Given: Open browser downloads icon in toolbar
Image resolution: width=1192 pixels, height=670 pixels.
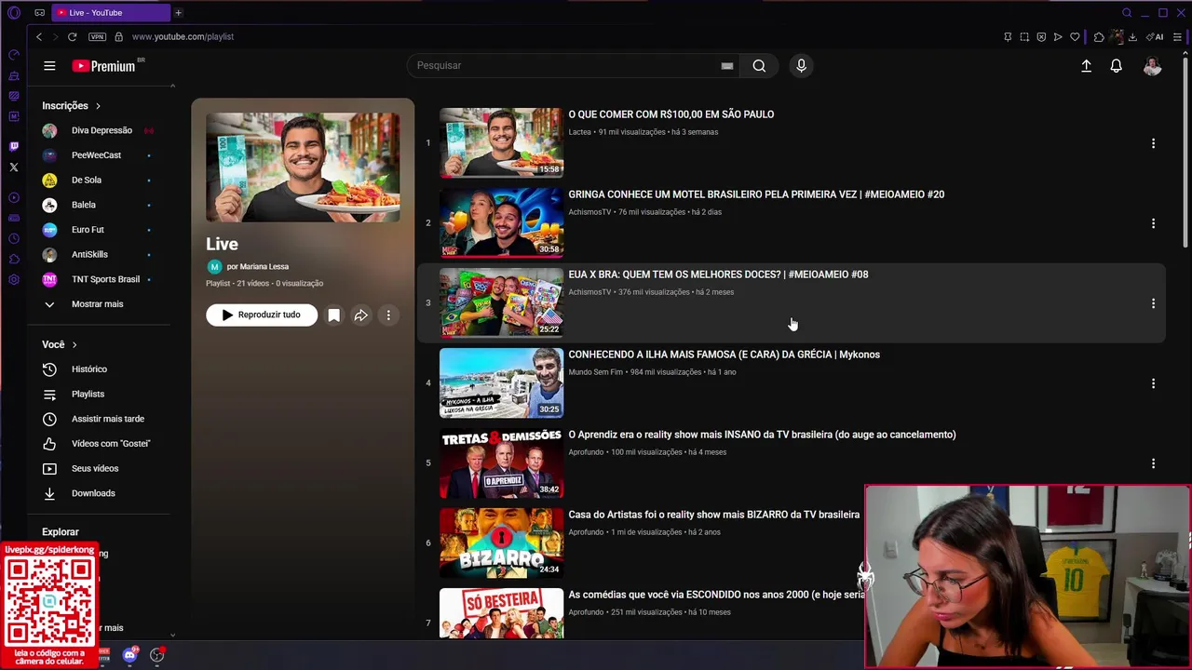Looking at the screenshot, I should click(1132, 37).
